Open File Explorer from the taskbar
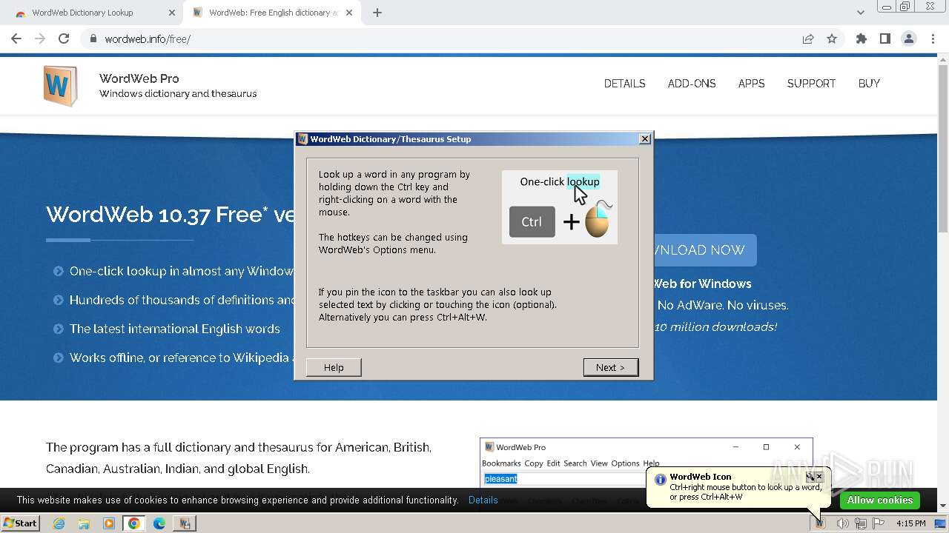This screenshot has width=949, height=533. (x=84, y=523)
